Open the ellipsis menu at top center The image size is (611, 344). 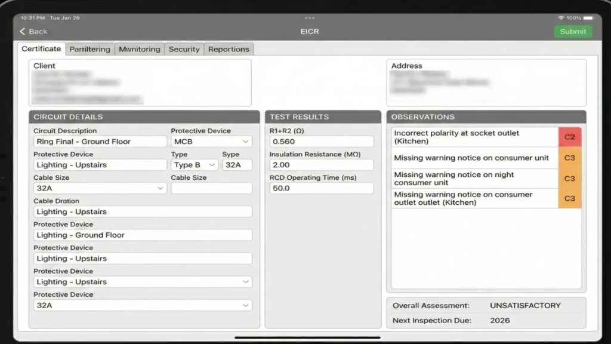(309, 18)
